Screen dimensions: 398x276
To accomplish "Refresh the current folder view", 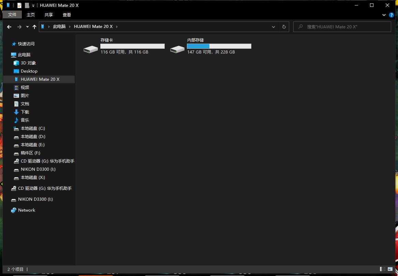I will coord(284,27).
